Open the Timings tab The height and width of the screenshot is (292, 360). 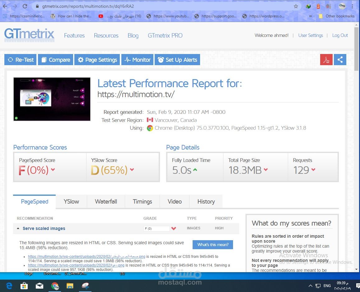[x=142, y=201]
